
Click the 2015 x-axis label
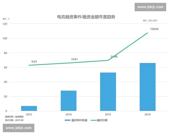108,114
